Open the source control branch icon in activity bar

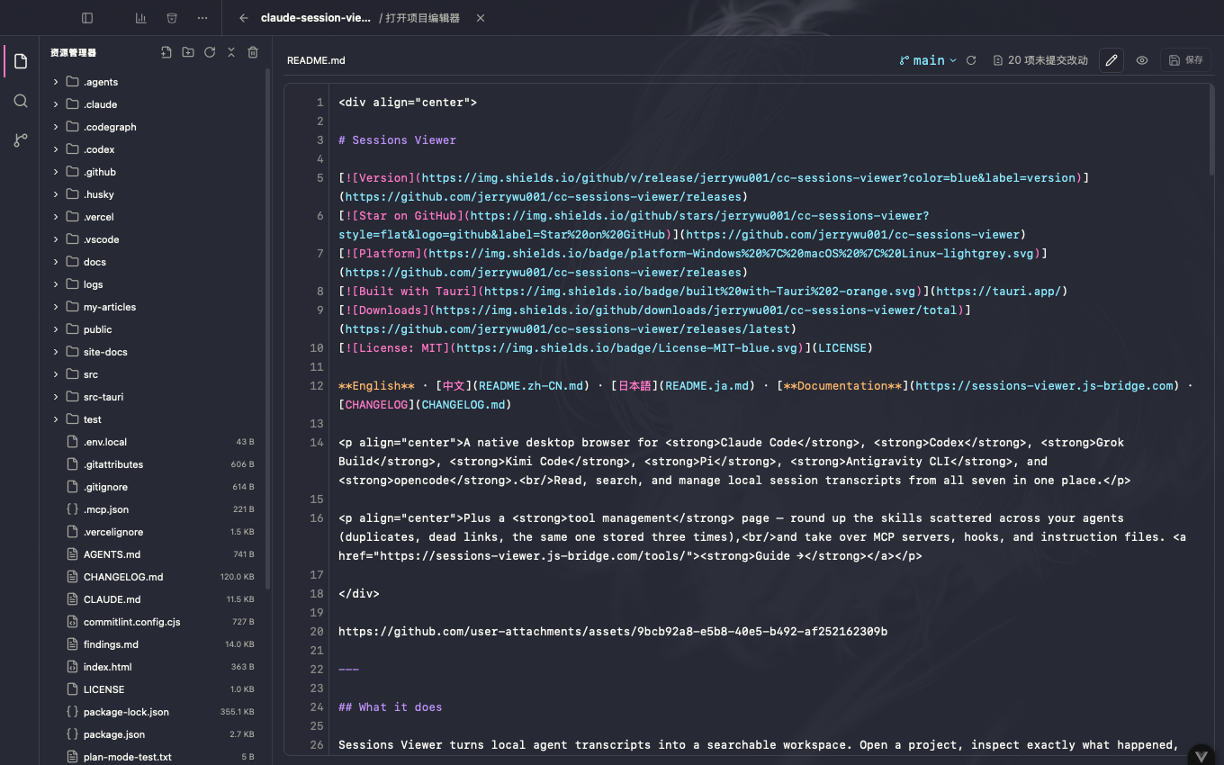21,140
